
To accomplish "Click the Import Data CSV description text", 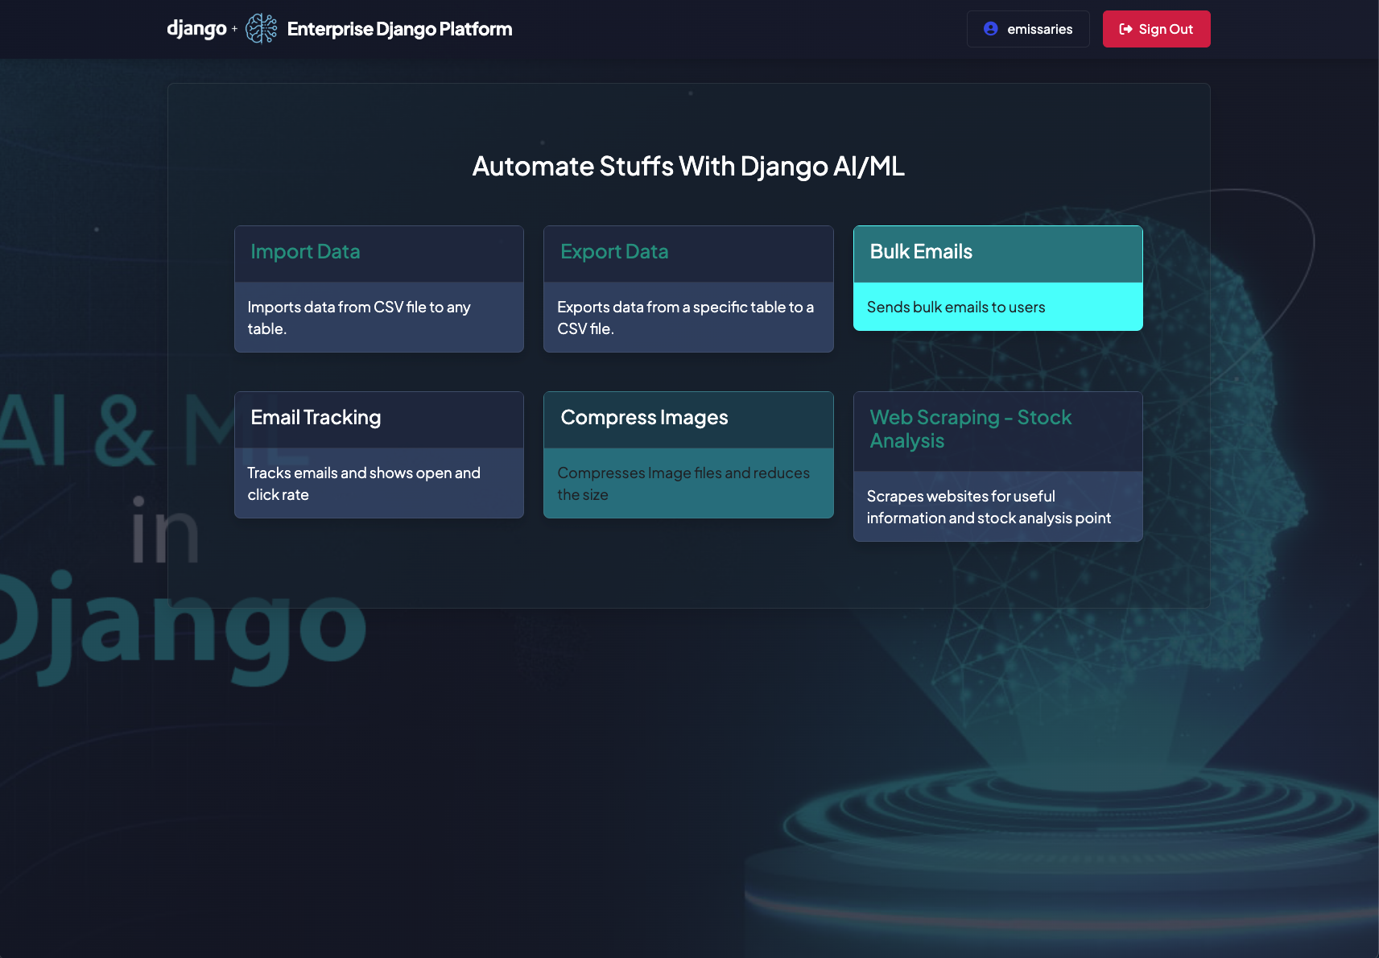I will pos(358,317).
